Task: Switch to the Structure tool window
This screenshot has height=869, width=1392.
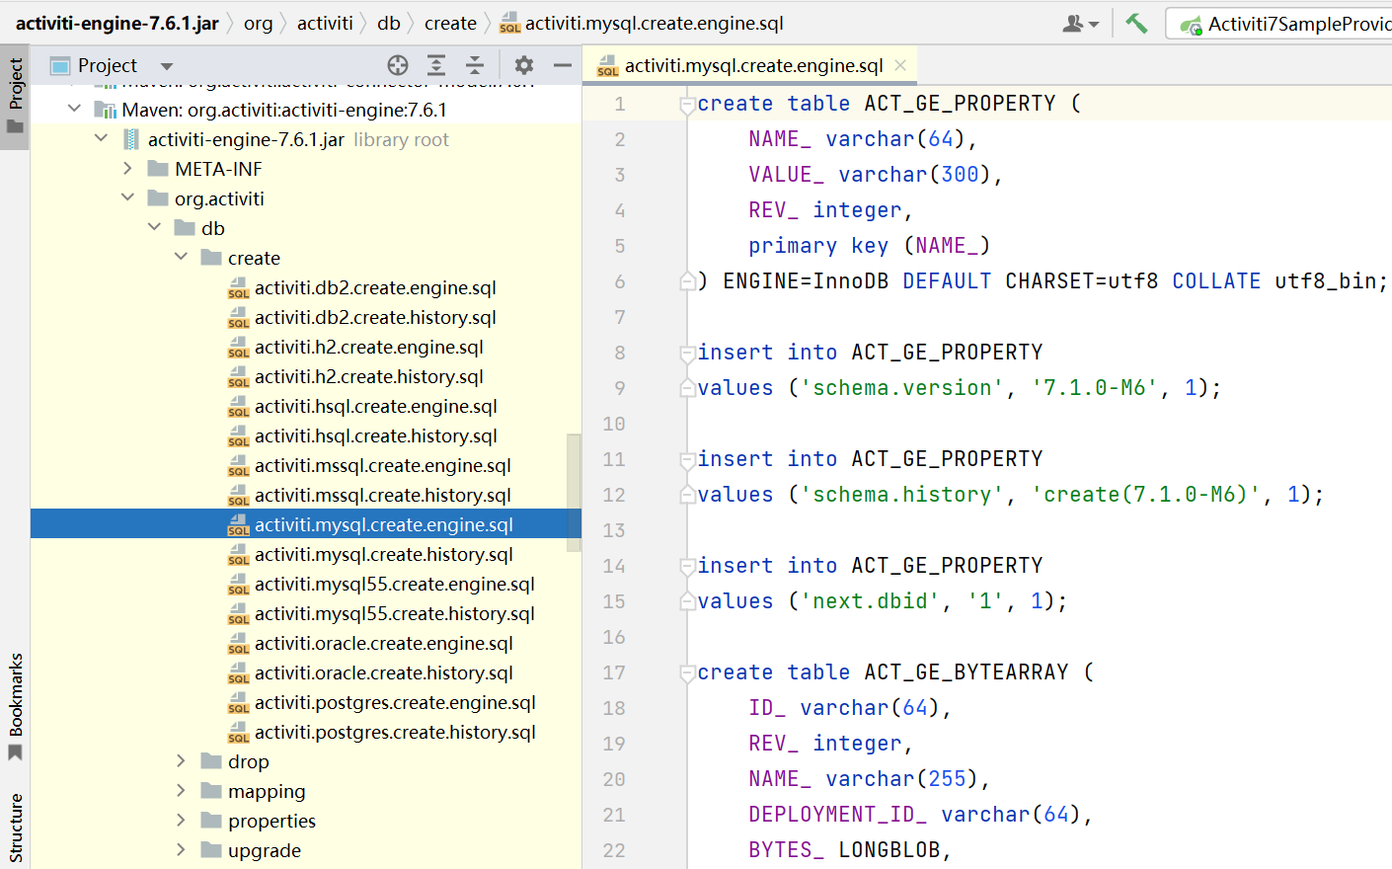Action: point(15,827)
